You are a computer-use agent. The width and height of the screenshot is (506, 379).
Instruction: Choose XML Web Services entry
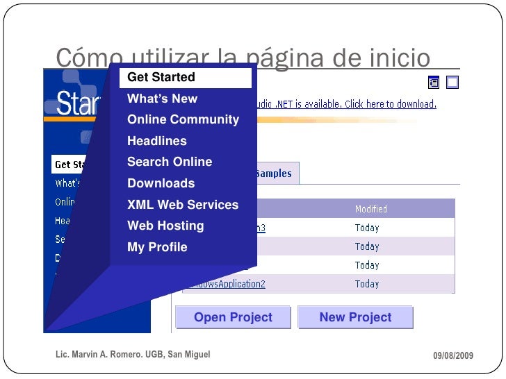pos(183,205)
